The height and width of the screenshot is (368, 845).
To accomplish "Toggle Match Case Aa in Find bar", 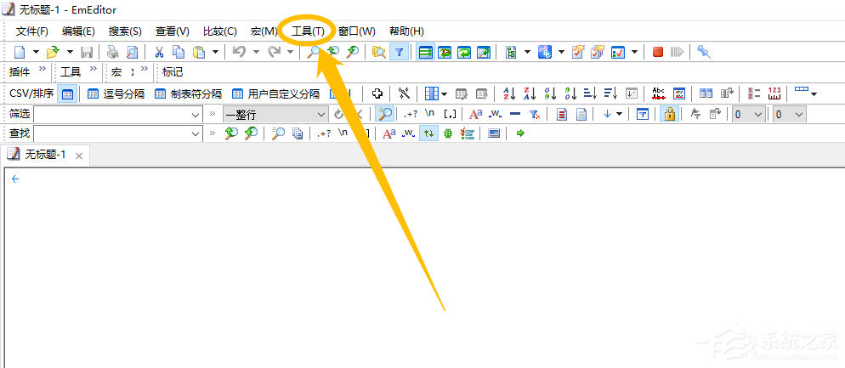I will click(389, 133).
